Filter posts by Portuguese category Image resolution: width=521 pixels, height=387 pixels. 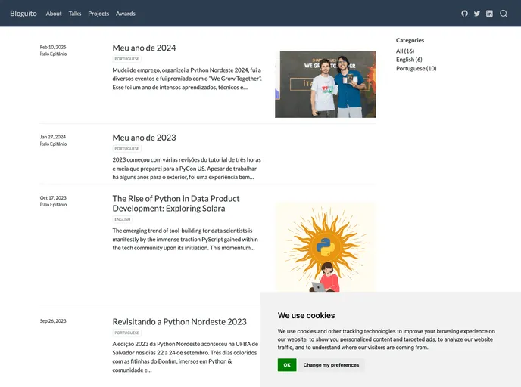click(x=416, y=68)
